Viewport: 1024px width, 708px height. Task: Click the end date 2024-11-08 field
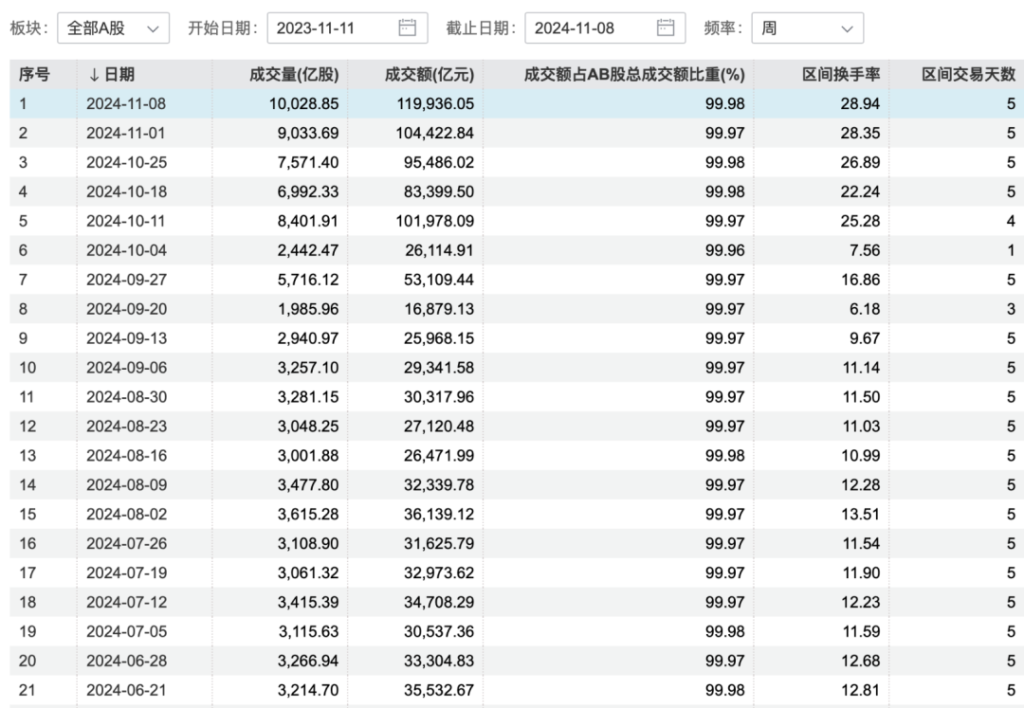pos(588,28)
